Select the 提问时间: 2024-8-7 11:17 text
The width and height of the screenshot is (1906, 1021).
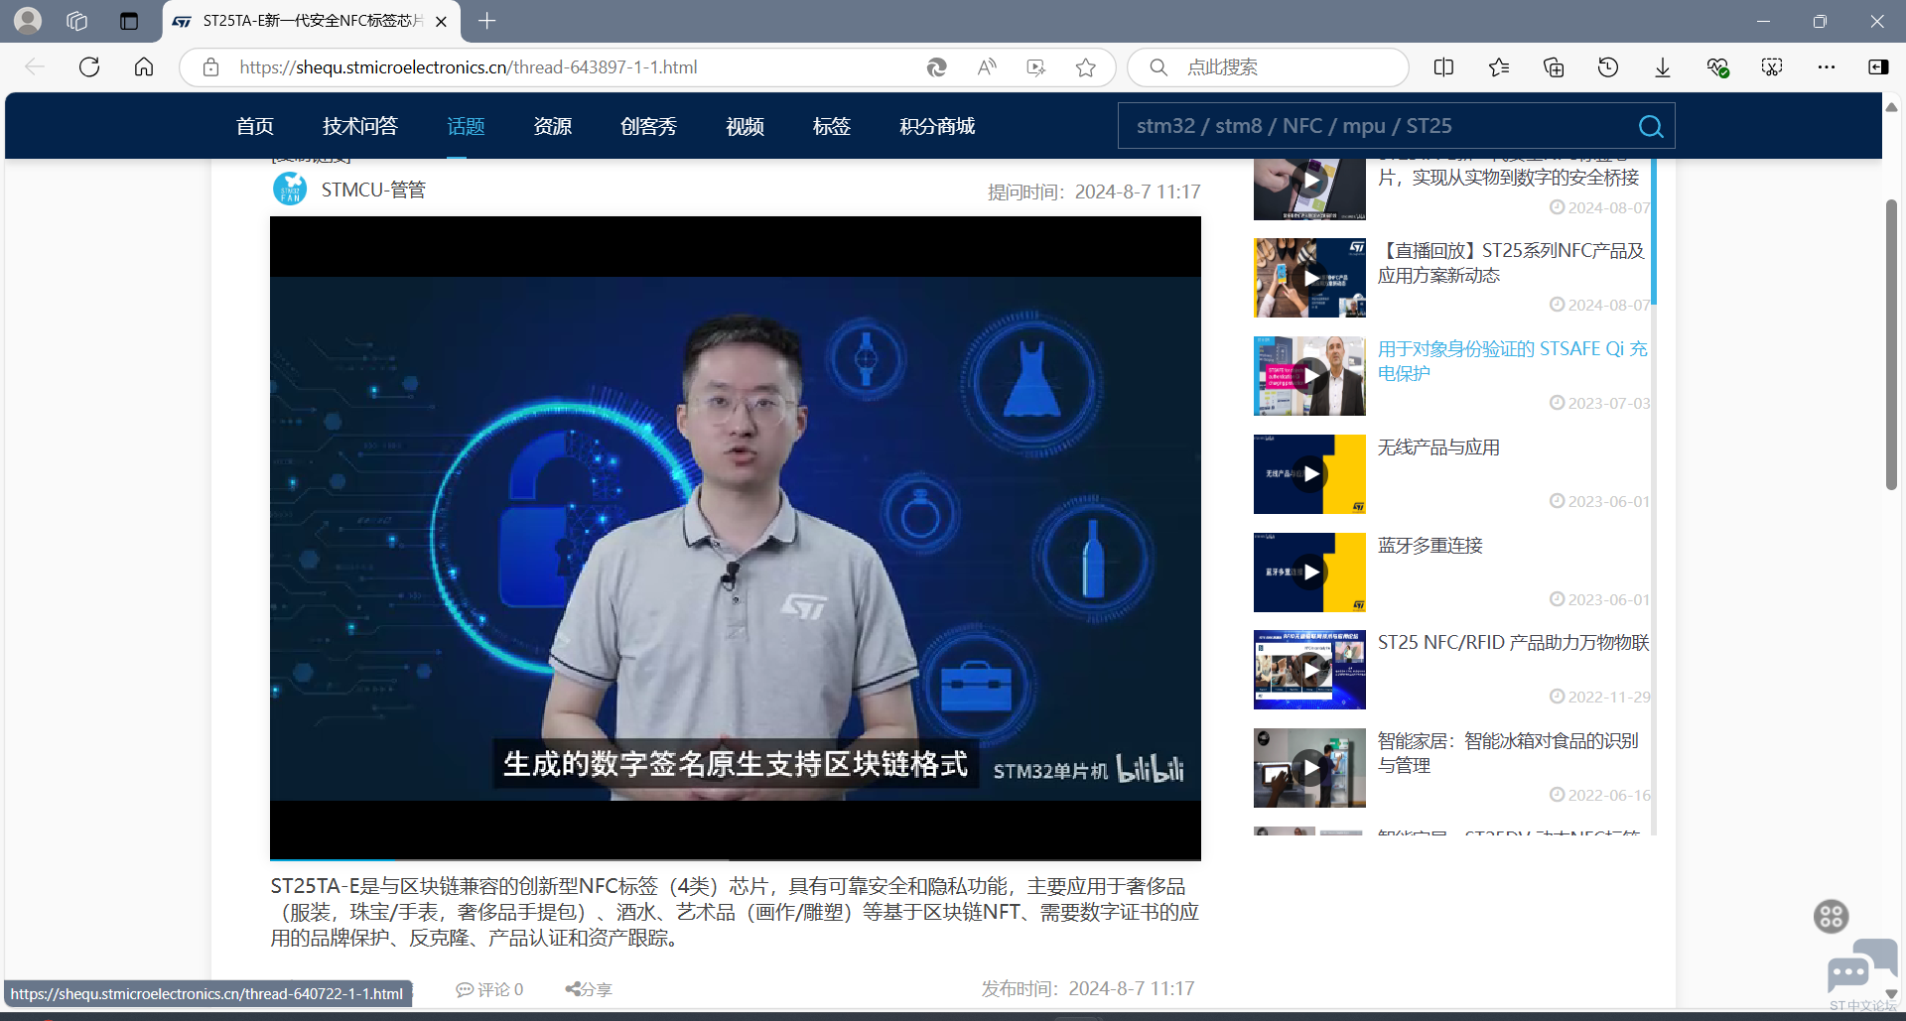(1094, 191)
